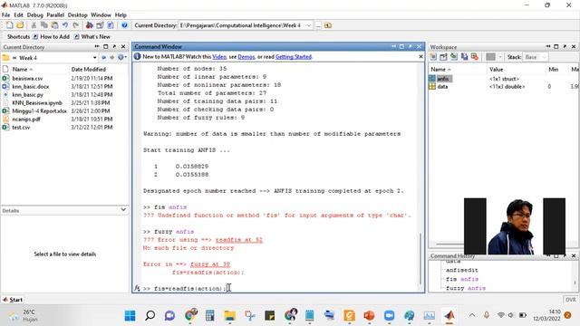Click New variable icon in Workspace toolbar
The width and height of the screenshot is (580, 326).
click(x=433, y=56)
